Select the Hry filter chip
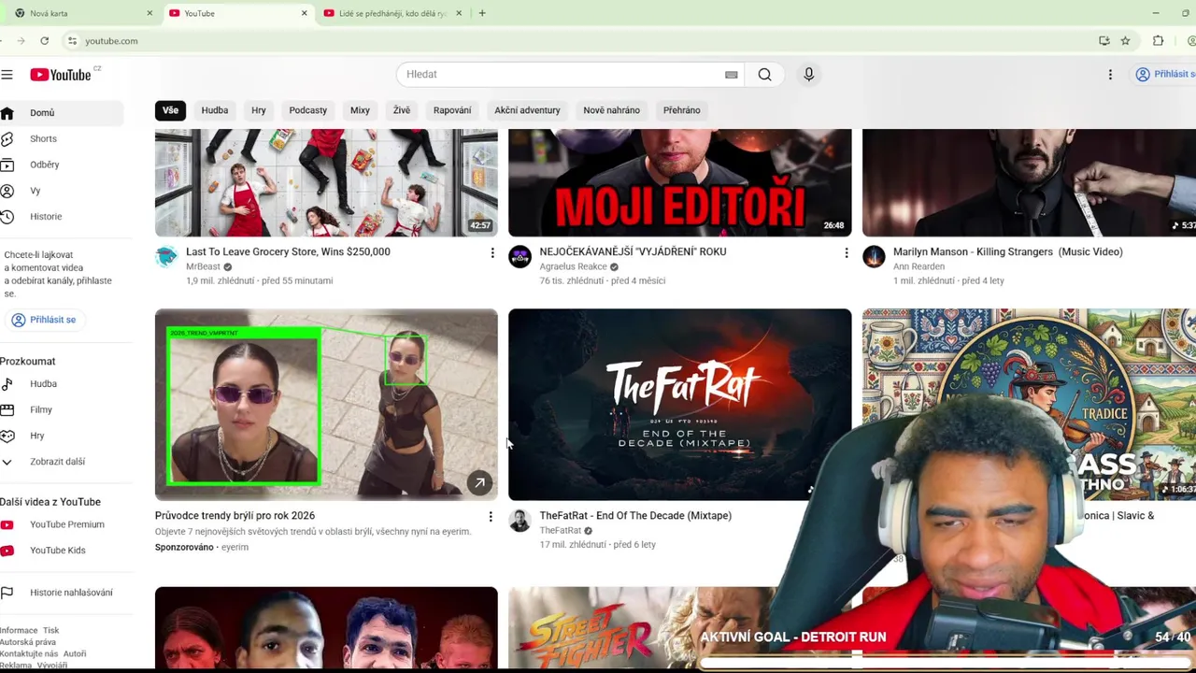The image size is (1196, 673). tap(259, 110)
